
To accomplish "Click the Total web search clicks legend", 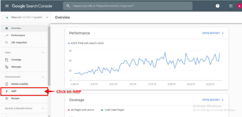I will [86, 43].
